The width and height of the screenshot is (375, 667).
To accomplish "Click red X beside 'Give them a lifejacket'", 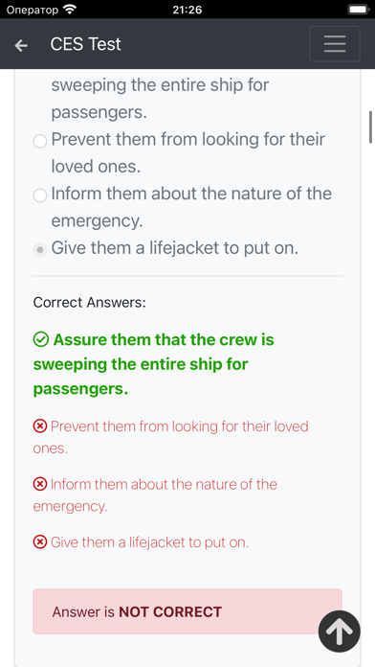I will (x=40, y=542).
